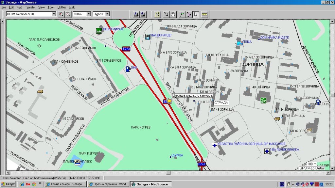
Task: Expand the quick launch overflow chevron
Action: coord(40,184)
